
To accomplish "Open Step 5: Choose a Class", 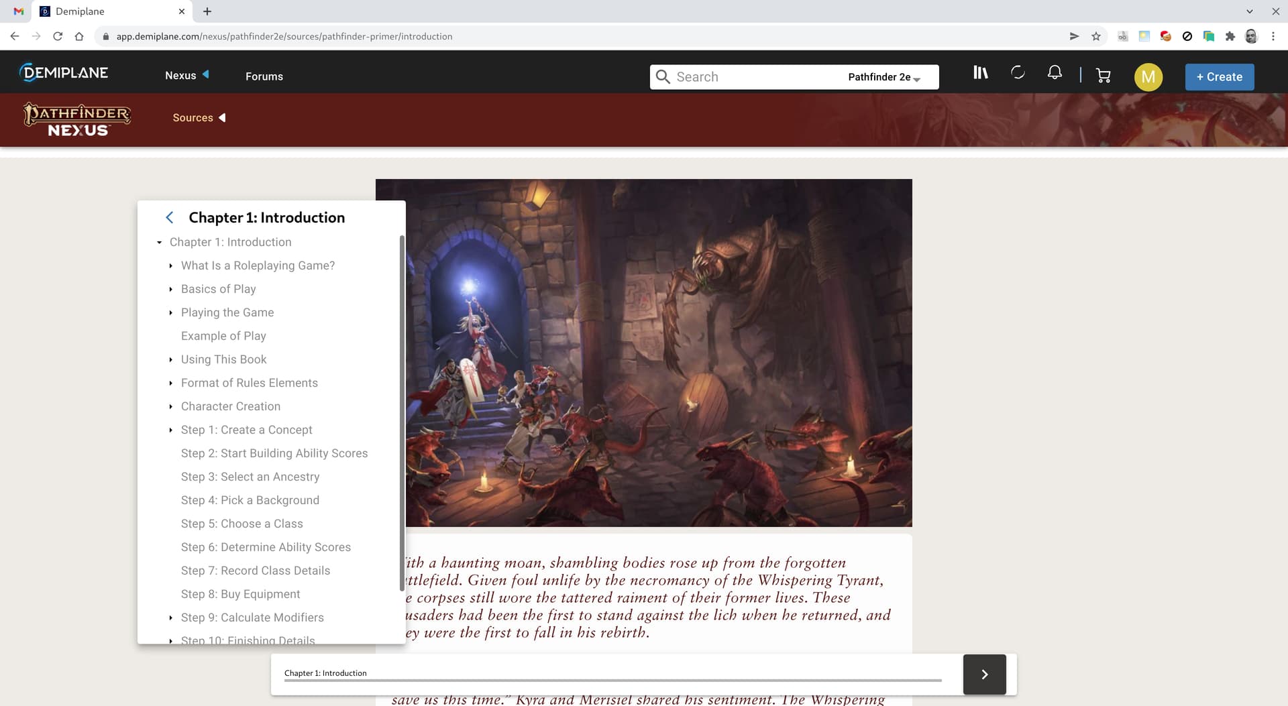I will (x=241, y=524).
